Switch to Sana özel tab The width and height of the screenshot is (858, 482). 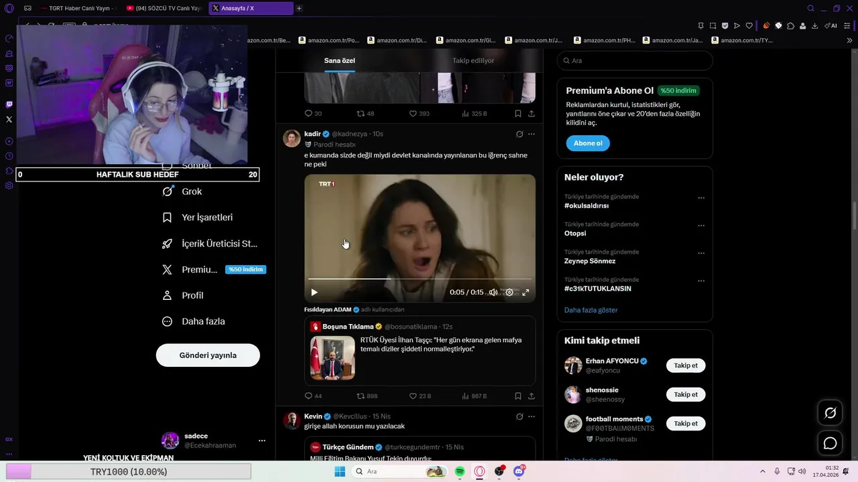[340, 60]
